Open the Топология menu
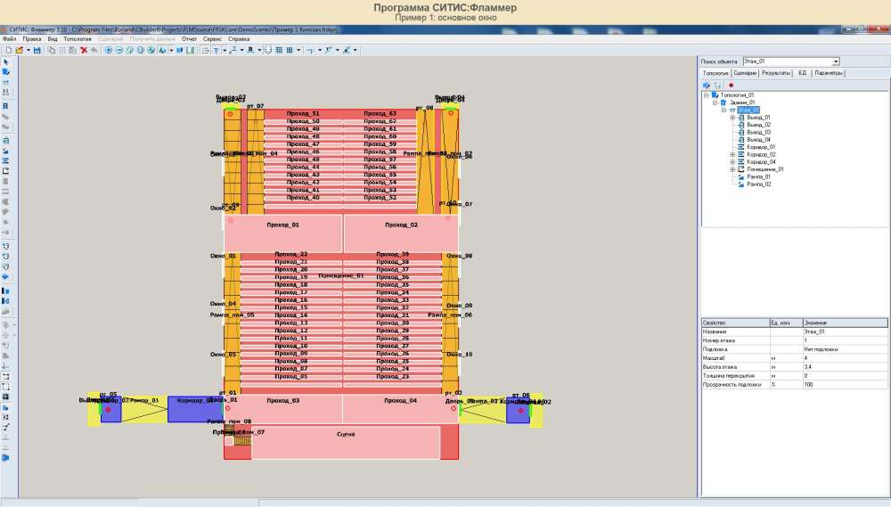 click(x=78, y=39)
